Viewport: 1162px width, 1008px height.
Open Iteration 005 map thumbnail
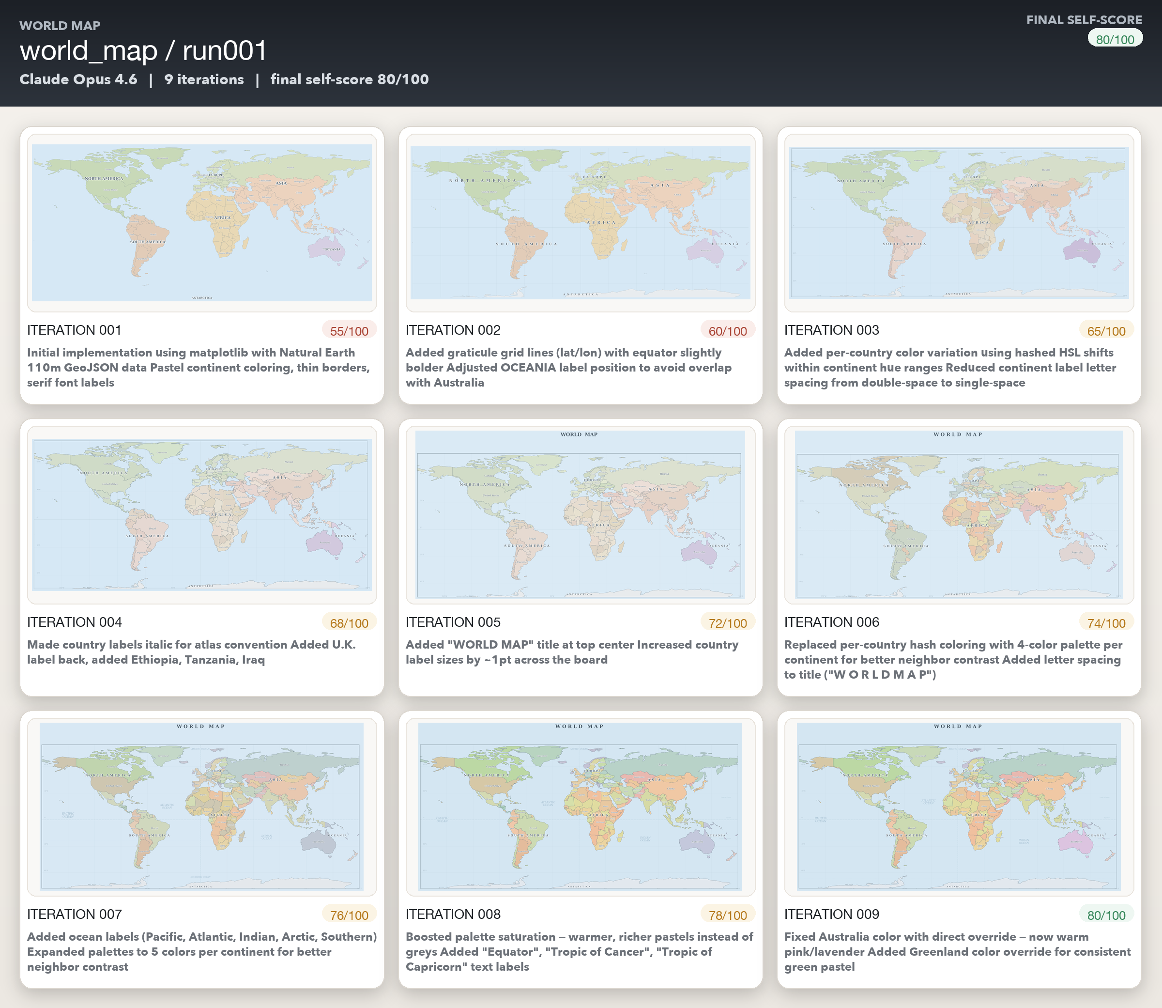coord(580,515)
